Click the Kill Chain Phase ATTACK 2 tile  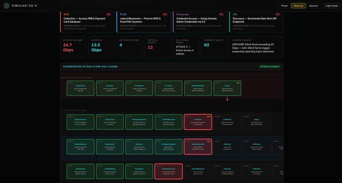point(186,47)
